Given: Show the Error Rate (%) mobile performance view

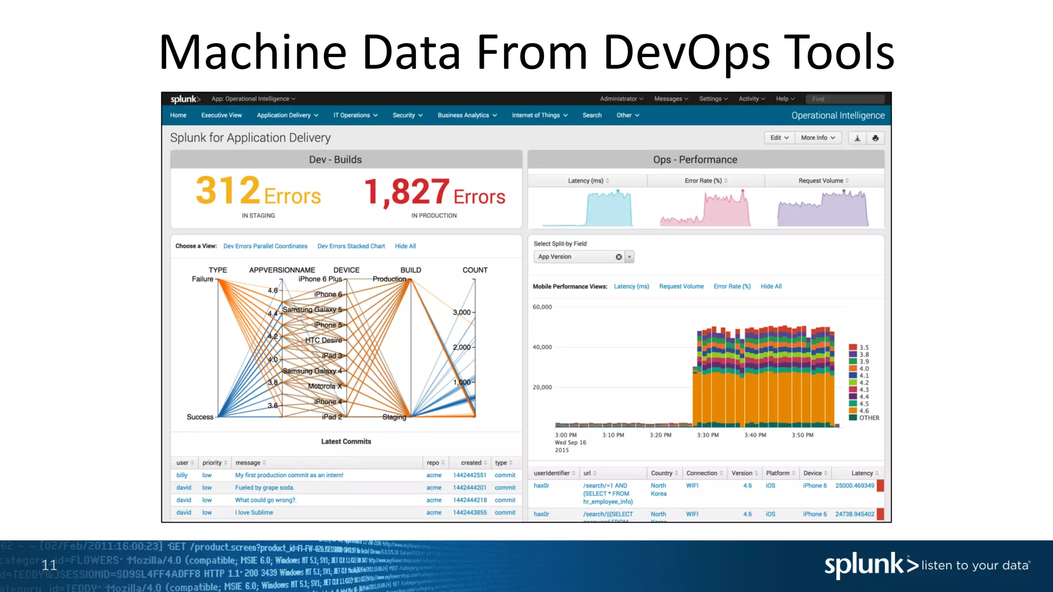Looking at the screenshot, I should pos(732,286).
